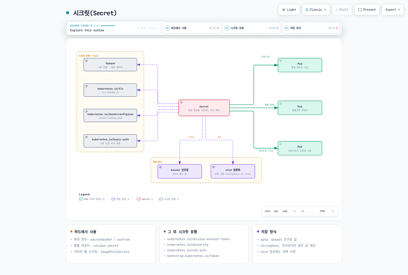Click the 인코딩 edge label
This screenshot has height=275, width=408.
point(191,137)
